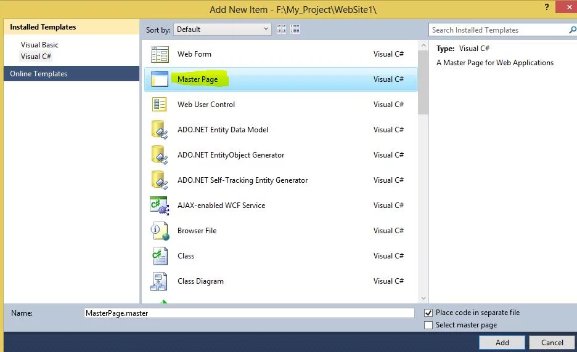Select Installed Templates section header
The image size is (577, 352).
(72, 27)
